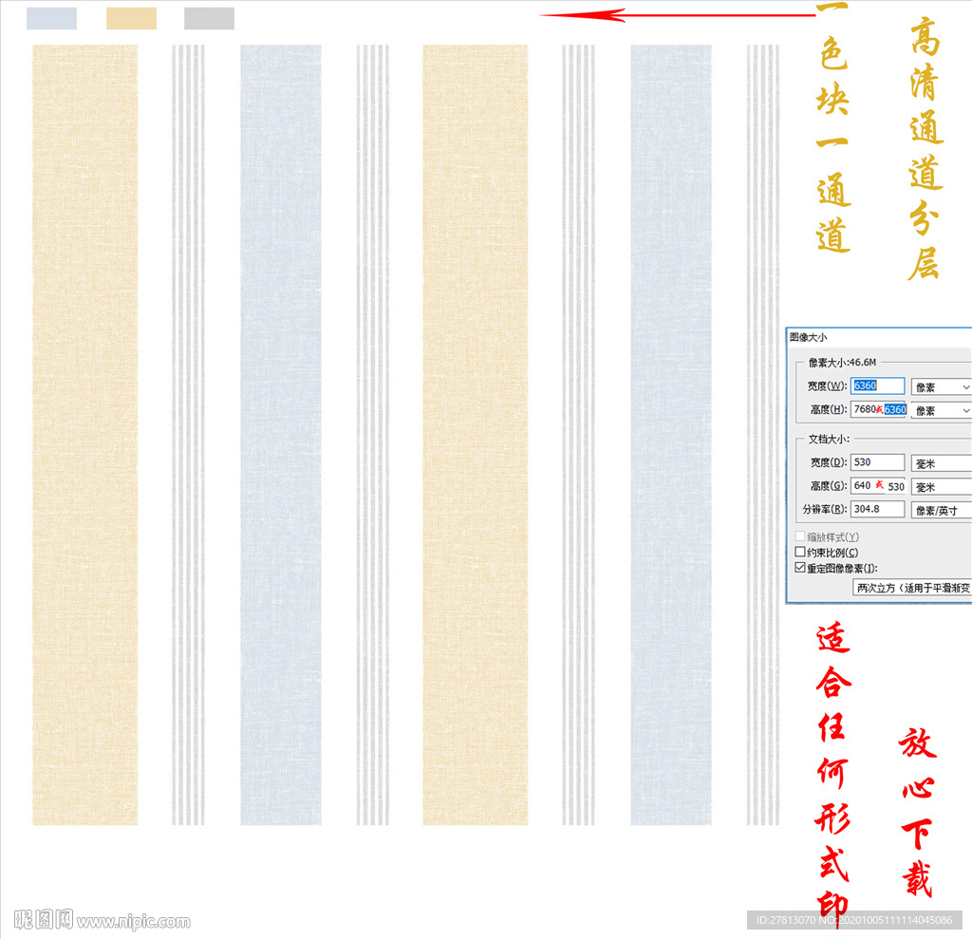Click the width pixel input showing 6360

[x=877, y=385]
